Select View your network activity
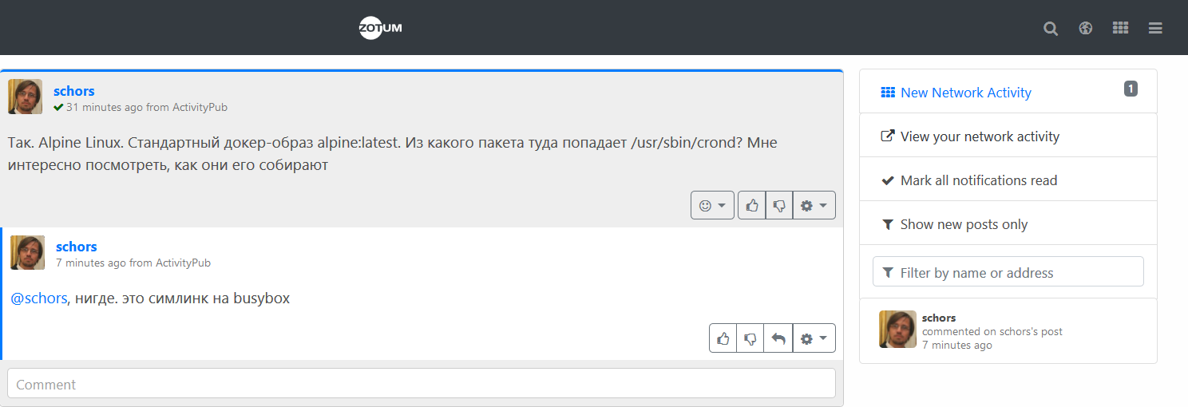1188x407 pixels. pos(979,136)
